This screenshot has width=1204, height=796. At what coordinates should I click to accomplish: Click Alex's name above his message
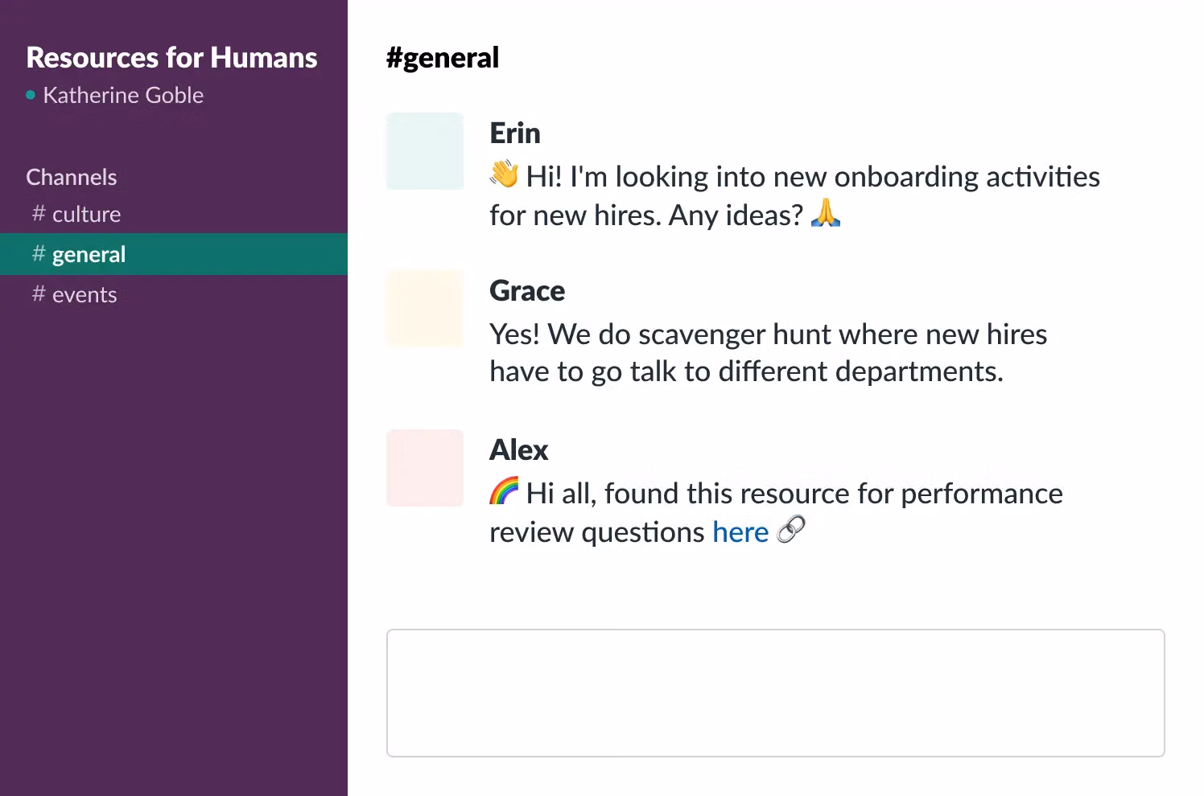point(518,449)
